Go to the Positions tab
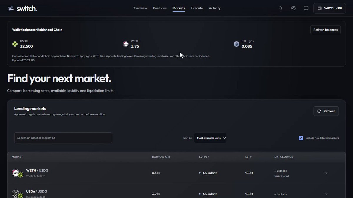 click(160, 8)
